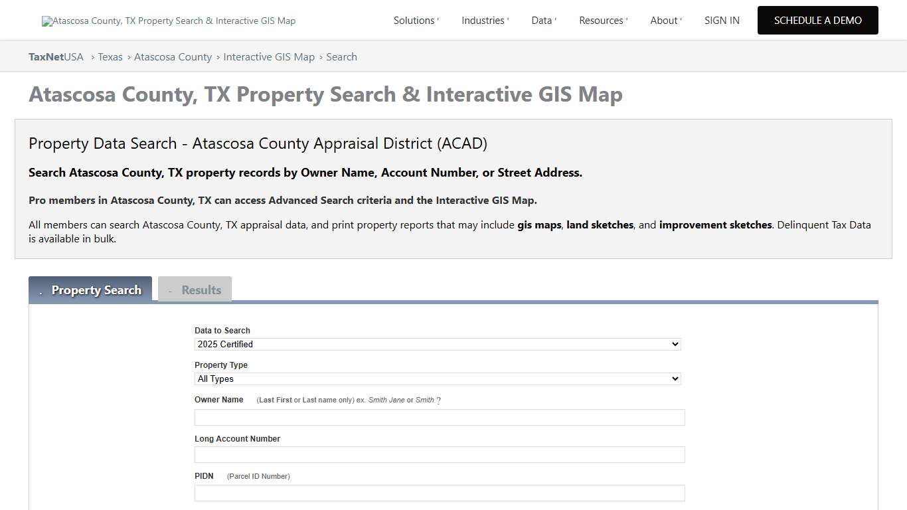Switch to the Results tab

point(195,289)
